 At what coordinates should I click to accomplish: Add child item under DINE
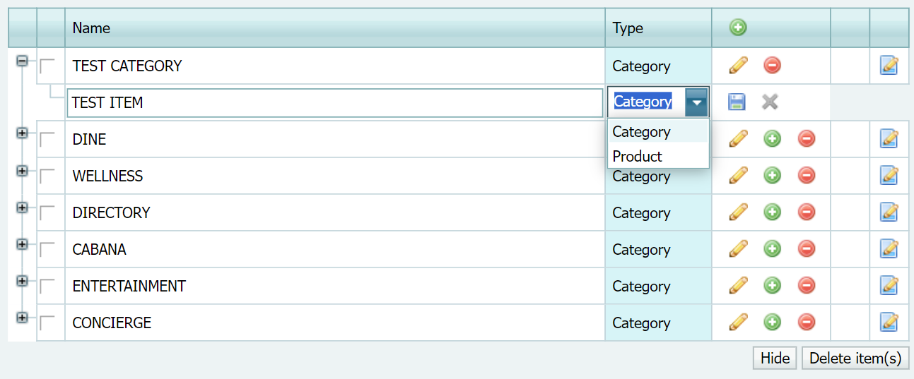(x=772, y=139)
